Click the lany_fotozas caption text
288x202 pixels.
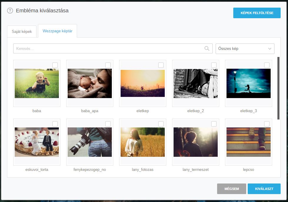[143, 169]
